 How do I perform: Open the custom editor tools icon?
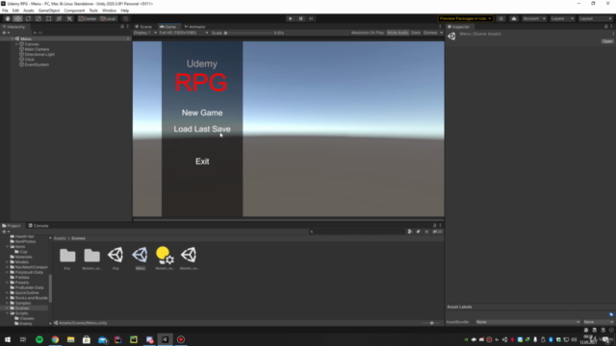coord(69,18)
